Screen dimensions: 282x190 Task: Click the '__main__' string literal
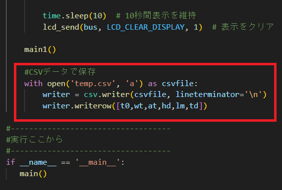[x=97, y=162]
